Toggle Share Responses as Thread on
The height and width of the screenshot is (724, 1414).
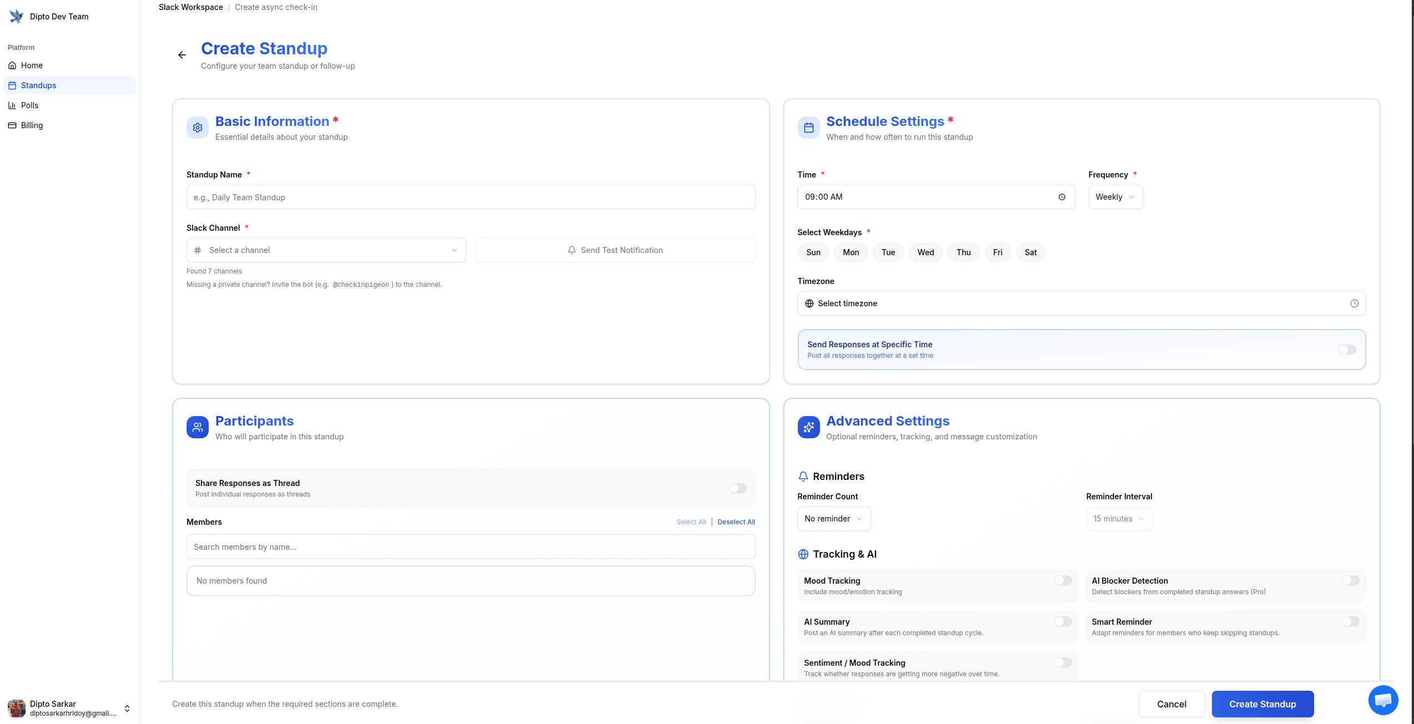(738, 488)
